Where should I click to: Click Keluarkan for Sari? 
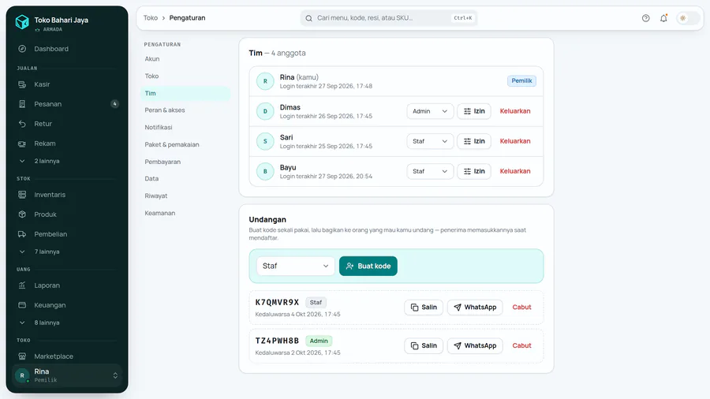coord(515,141)
